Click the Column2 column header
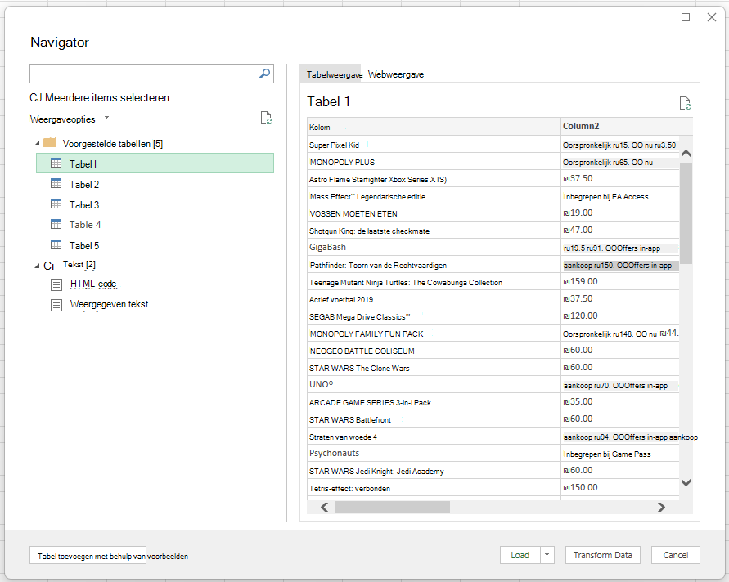Screen dimensions: 729x582 627,127
